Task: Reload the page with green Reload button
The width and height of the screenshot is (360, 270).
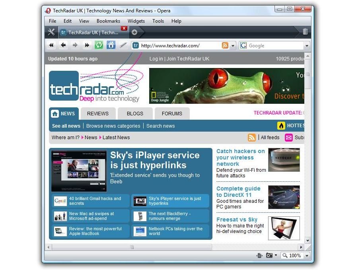Action: tap(99, 45)
